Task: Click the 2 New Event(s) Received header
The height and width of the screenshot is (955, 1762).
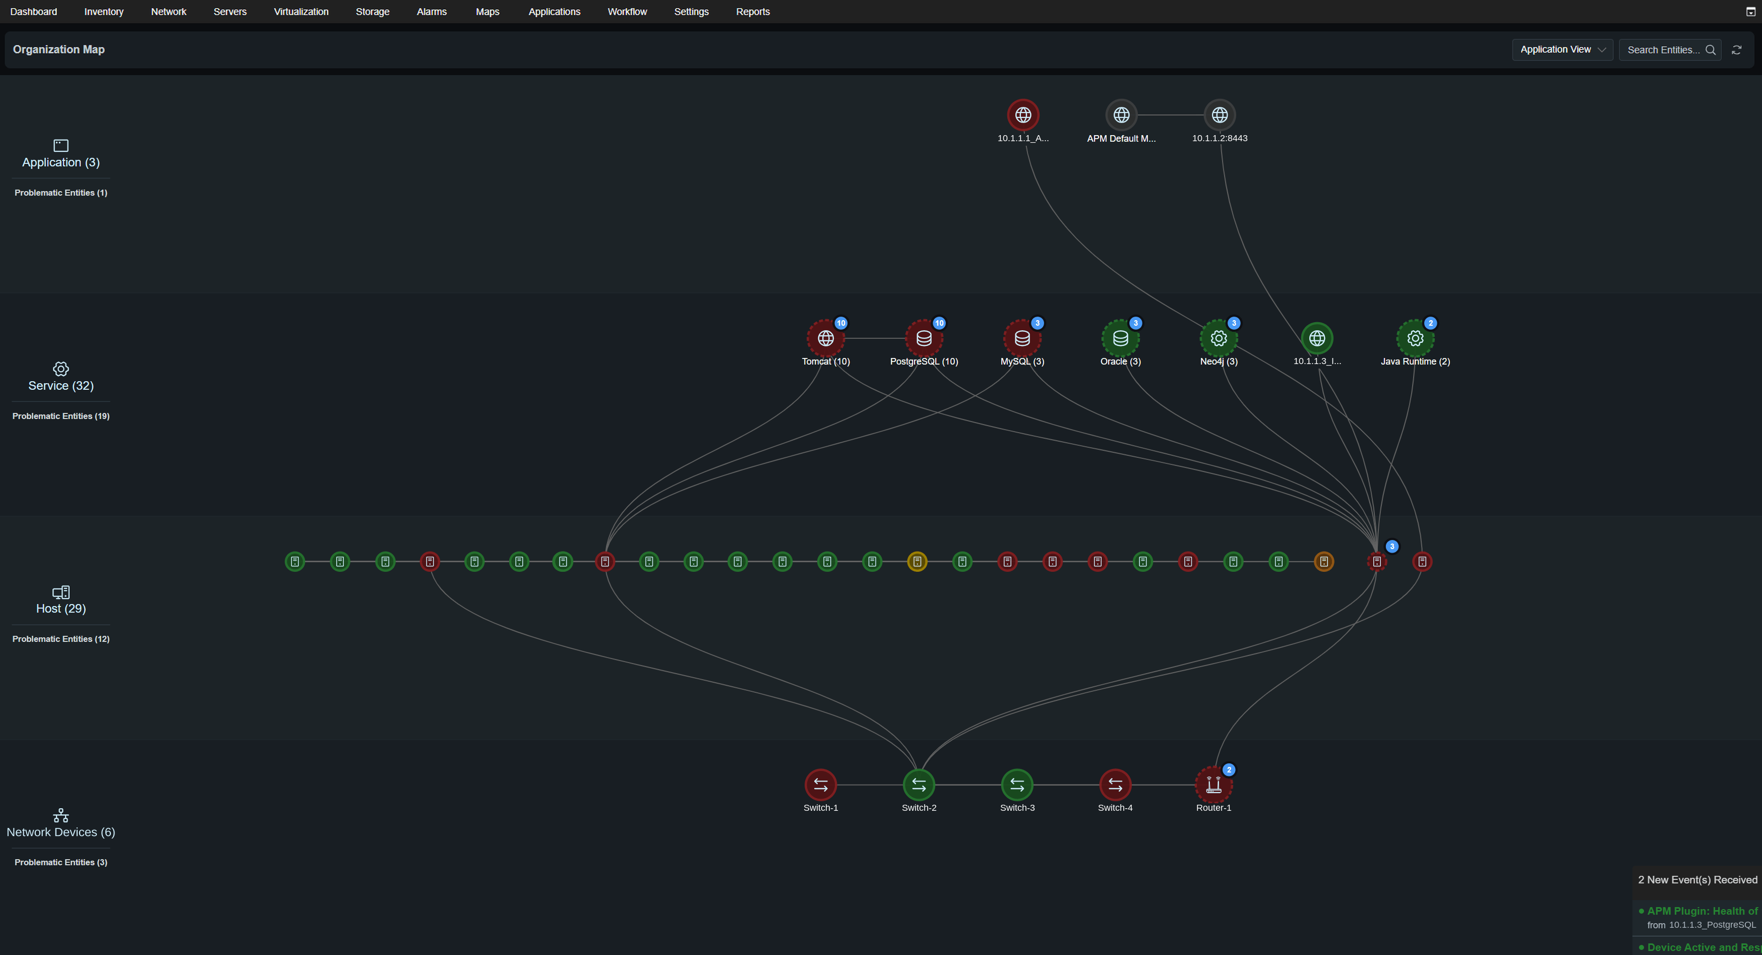Action: pyautogui.click(x=1697, y=880)
